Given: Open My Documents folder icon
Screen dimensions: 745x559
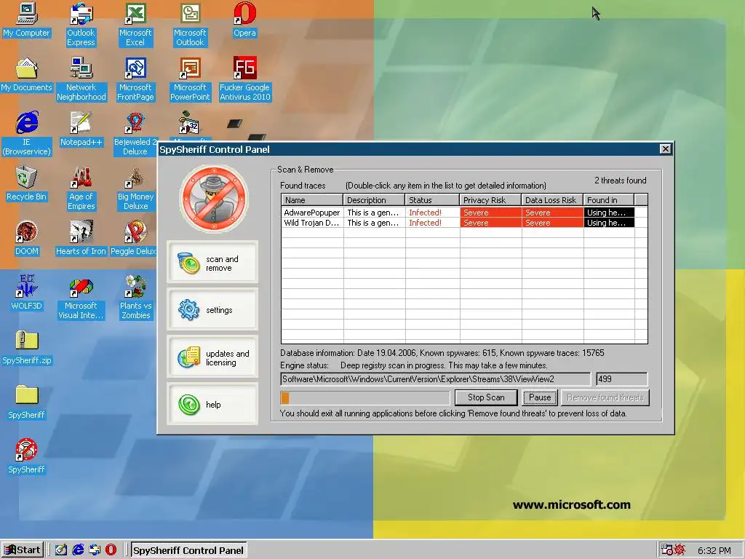Looking at the screenshot, I should tap(26, 74).
